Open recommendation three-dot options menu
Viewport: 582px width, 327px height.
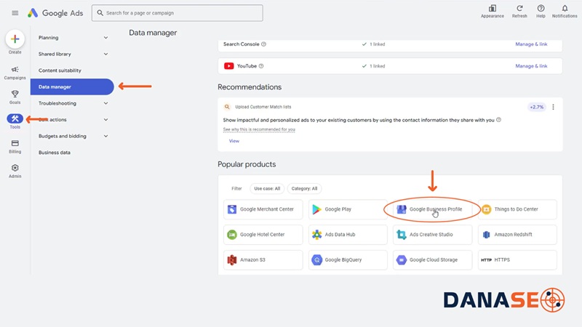click(x=553, y=107)
